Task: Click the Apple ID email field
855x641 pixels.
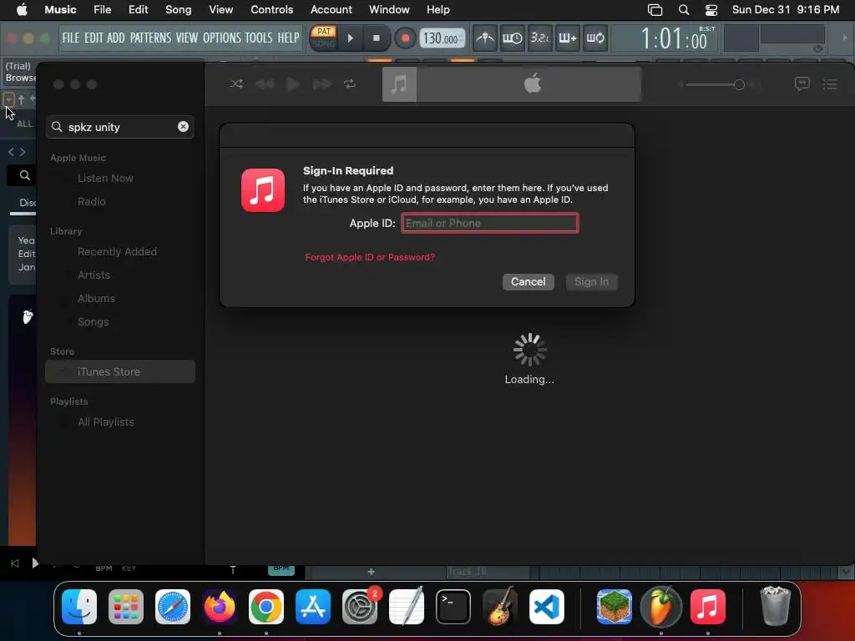Action: 489,223
